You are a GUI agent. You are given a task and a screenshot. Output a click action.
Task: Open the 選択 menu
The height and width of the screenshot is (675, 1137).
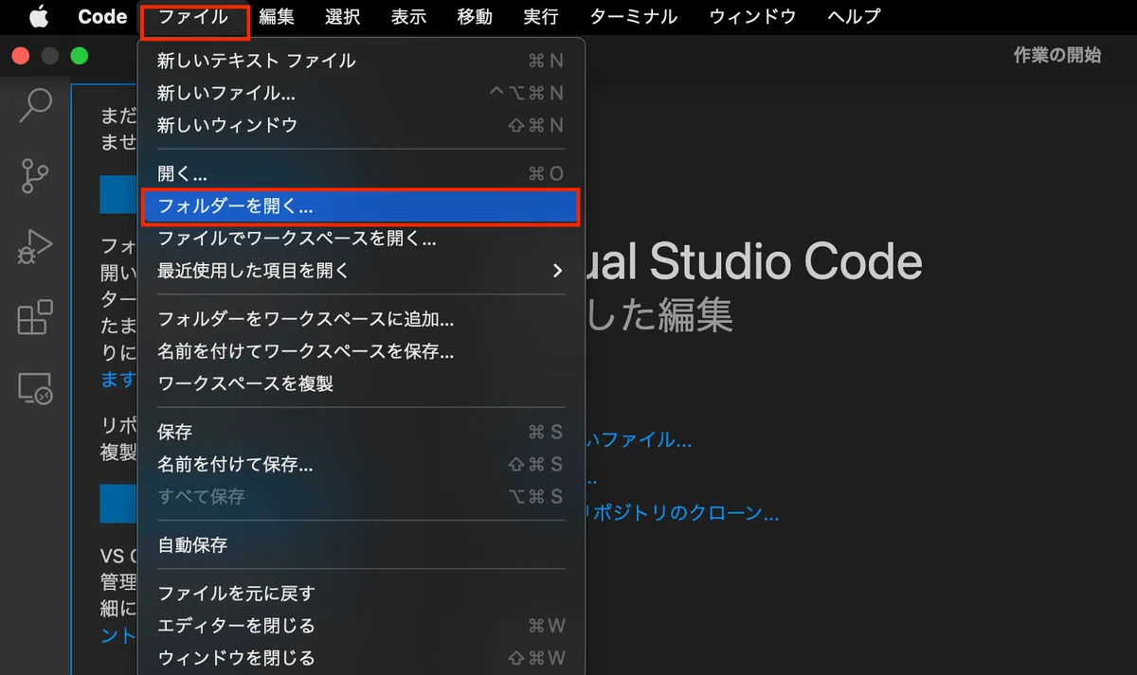(342, 17)
